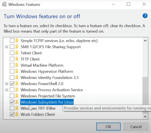Enable the TFTP Client checkbox
Image resolution: width=151 pixels, height=133 pixels.
coord(12,59)
